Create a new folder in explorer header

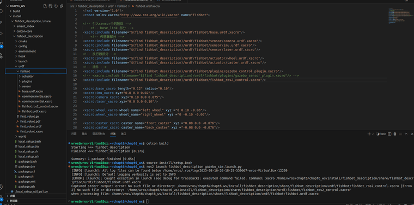(51, 6)
